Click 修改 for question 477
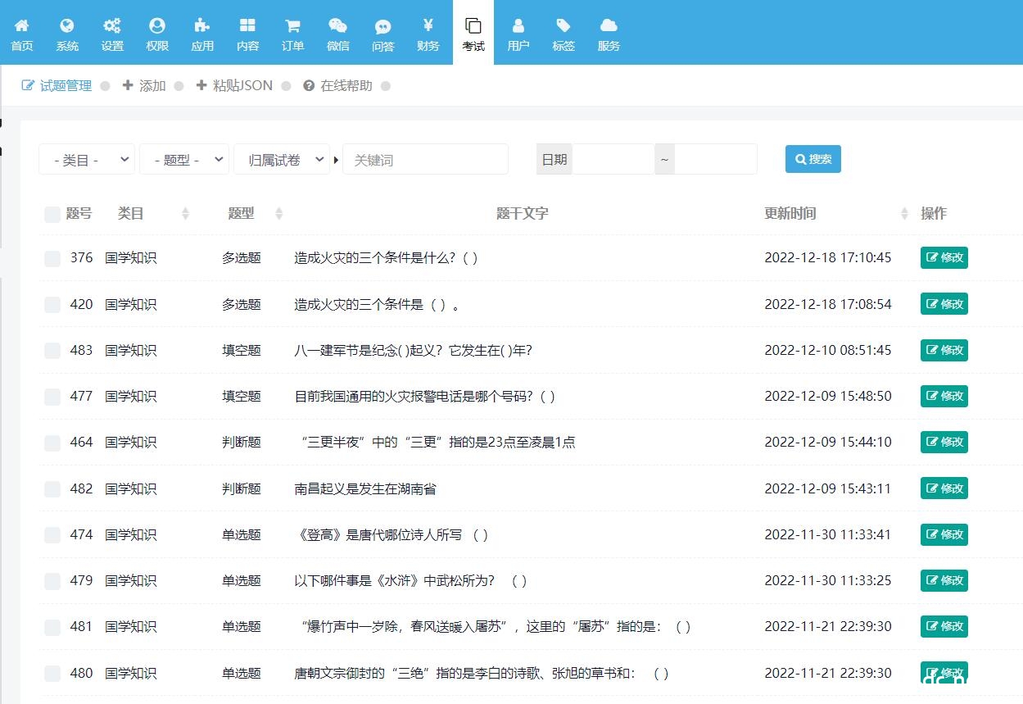This screenshot has height=704, width=1023. 944,396
